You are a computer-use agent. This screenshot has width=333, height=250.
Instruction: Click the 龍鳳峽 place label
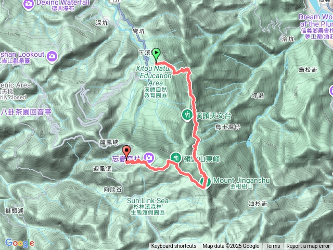[x=109, y=142]
